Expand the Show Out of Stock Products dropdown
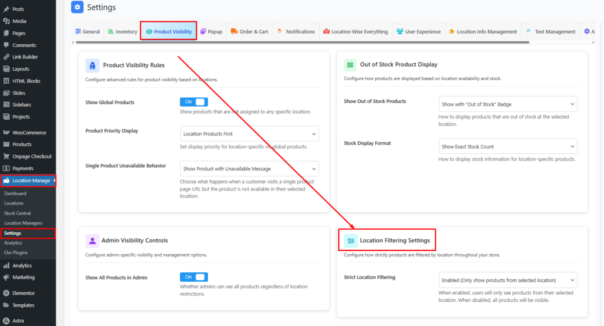Viewport: 604px width, 326px height. tap(507, 104)
